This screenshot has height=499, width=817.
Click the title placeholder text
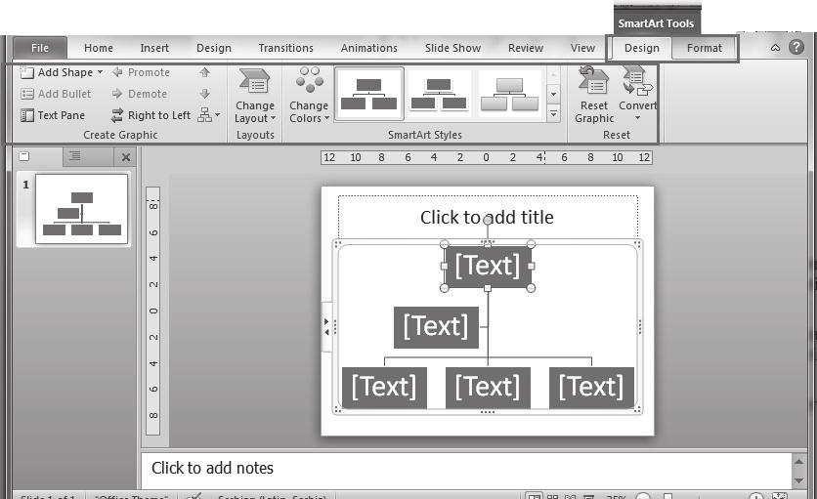click(x=487, y=217)
